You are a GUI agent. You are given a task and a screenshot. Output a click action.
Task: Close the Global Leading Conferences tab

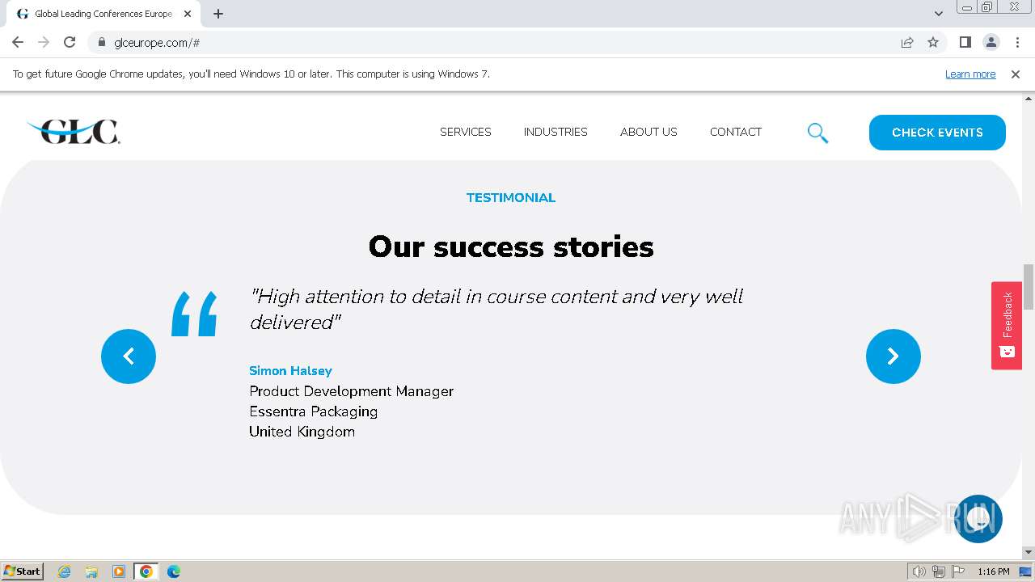(188, 14)
